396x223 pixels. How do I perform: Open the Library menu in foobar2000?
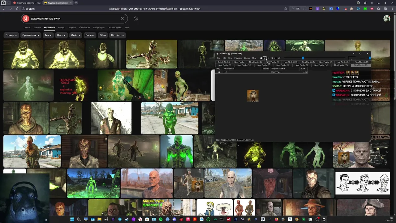pos(247,58)
